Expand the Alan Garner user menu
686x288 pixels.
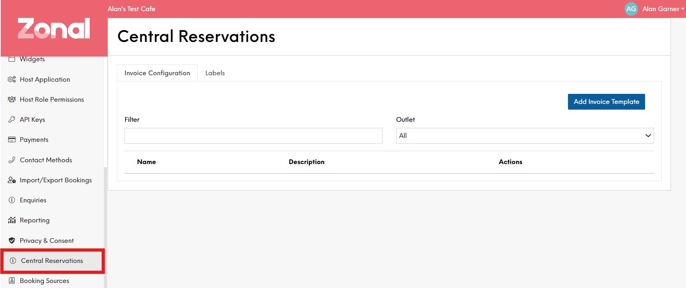pos(663,9)
